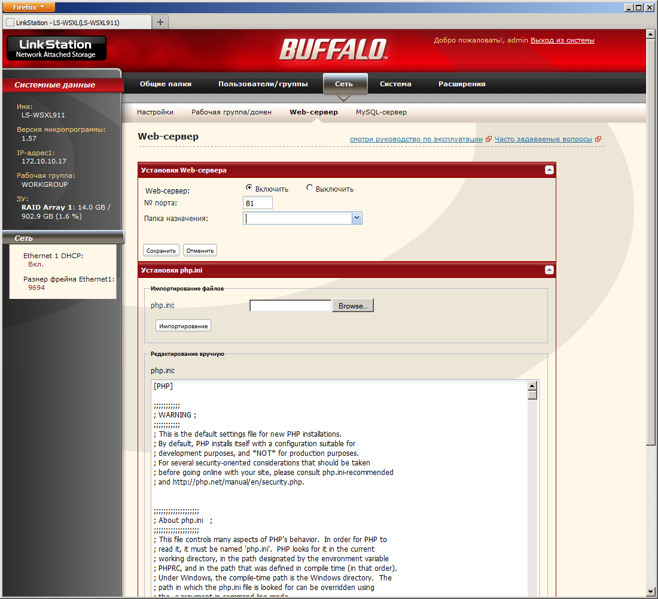
Task: Select the Включить radio button
Action: click(x=249, y=187)
